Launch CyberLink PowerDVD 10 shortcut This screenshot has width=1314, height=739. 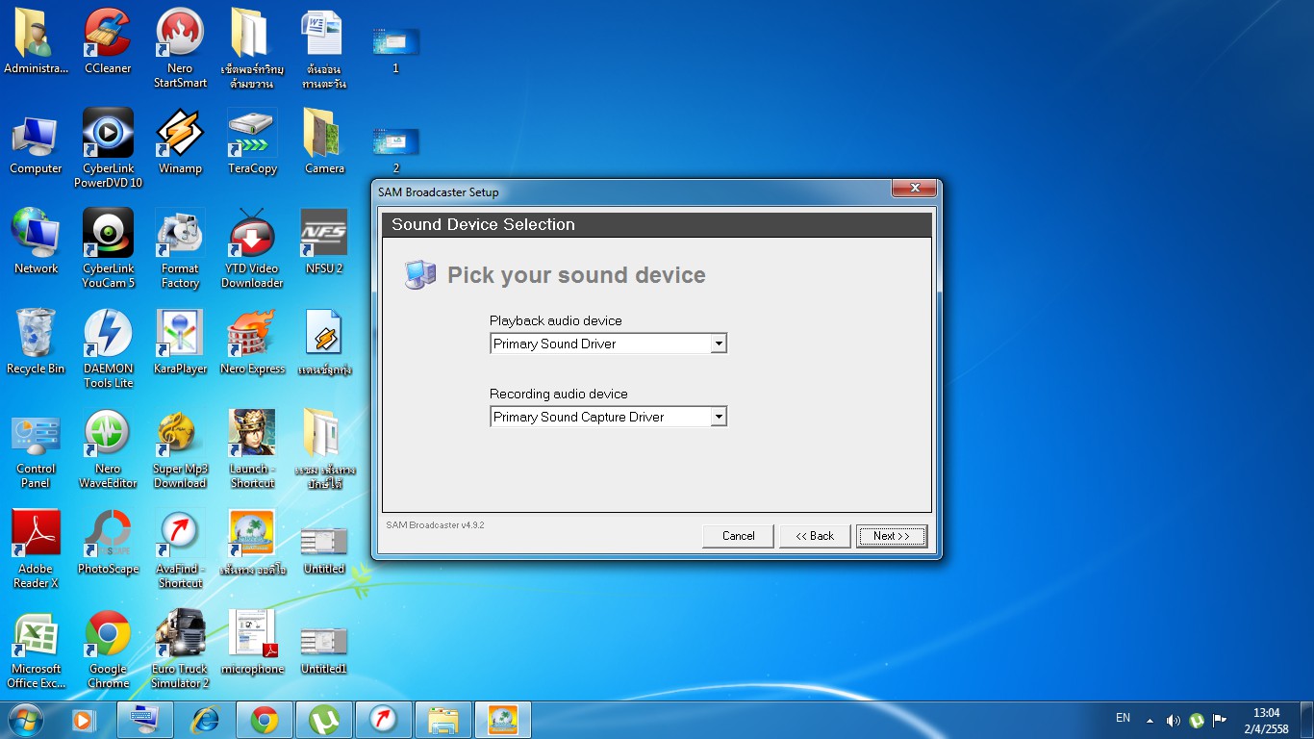pos(108,148)
